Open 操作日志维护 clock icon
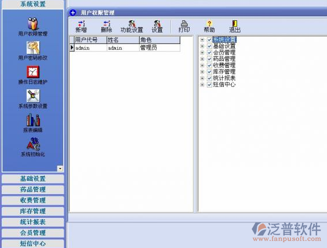The image size is (327, 248). tap(33, 72)
